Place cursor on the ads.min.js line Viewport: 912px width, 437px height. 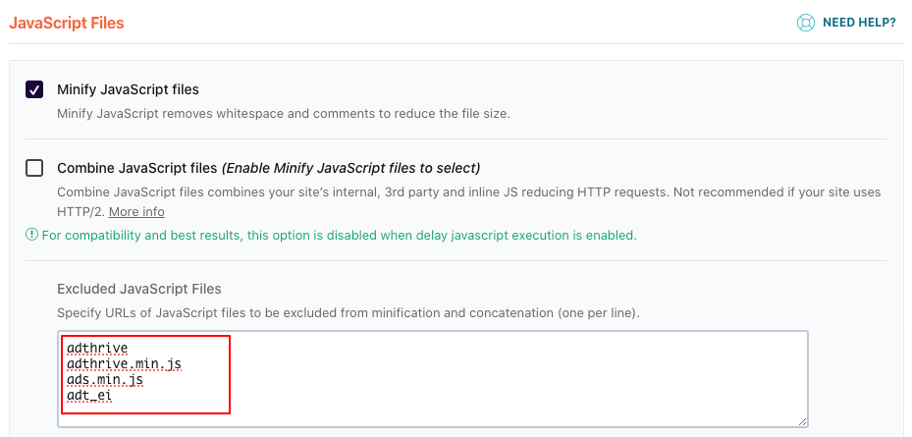tap(105, 380)
